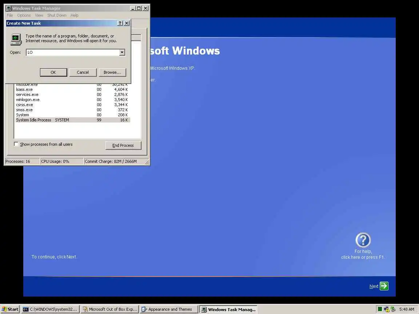Click the Processes: 16 status entry

click(x=22, y=161)
